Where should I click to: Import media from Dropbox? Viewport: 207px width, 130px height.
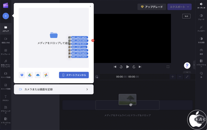coord(22,75)
